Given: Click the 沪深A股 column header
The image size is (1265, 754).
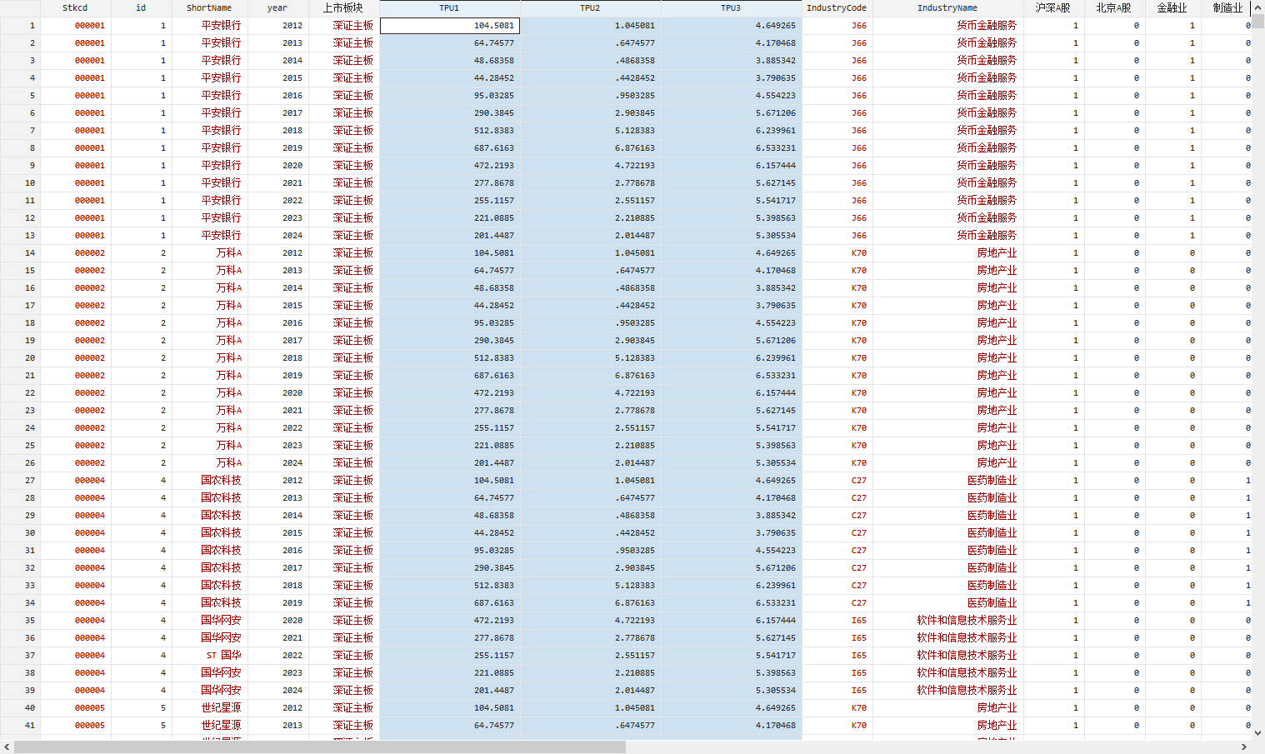Looking at the screenshot, I should pyautogui.click(x=1052, y=8).
